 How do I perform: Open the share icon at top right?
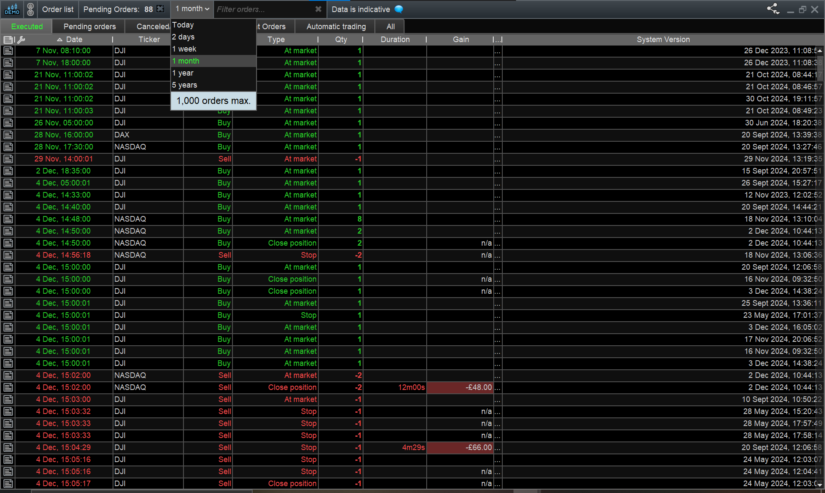point(773,9)
